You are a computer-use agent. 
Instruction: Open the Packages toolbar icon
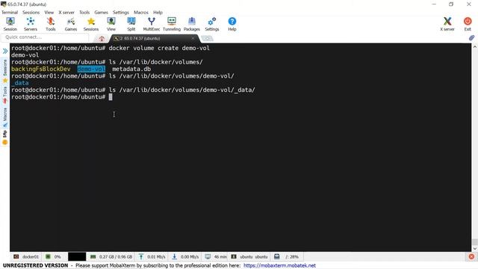tap(192, 24)
